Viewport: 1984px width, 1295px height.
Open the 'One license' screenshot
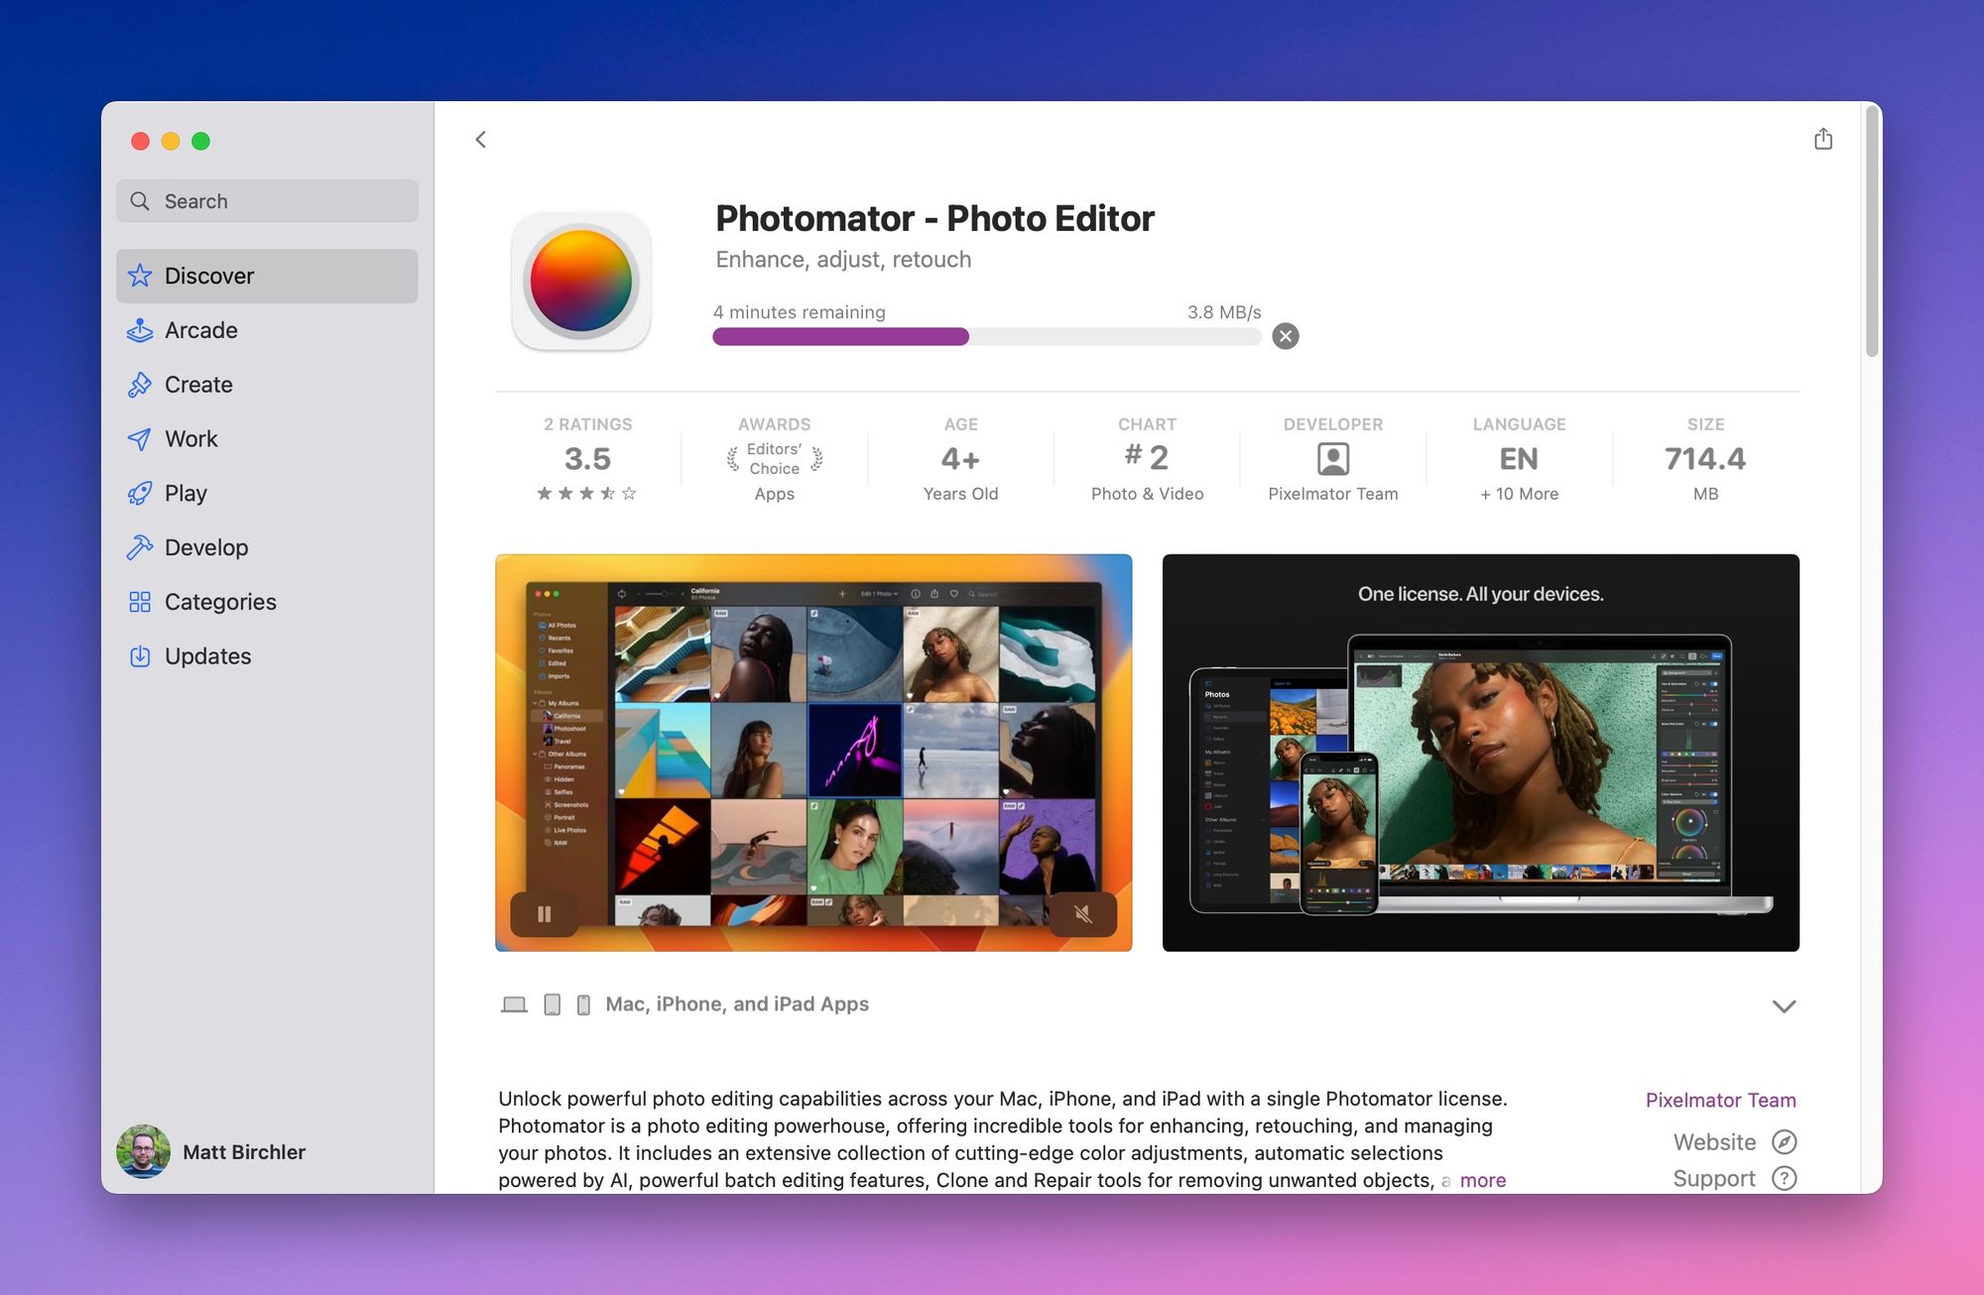1480,753
